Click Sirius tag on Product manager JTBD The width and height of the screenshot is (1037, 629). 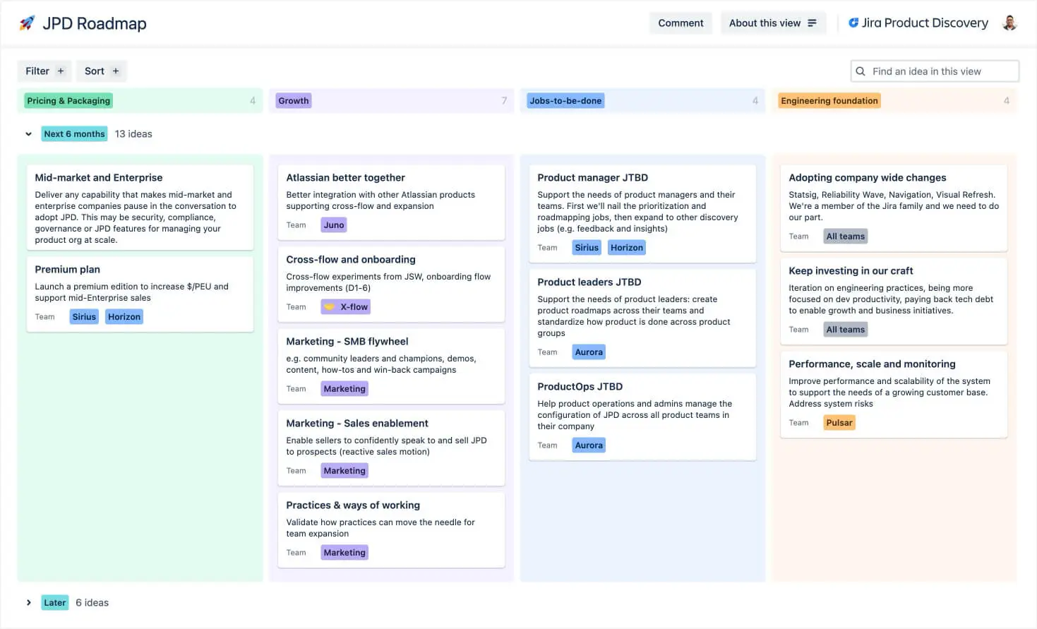pyautogui.click(x=587, y=248)
